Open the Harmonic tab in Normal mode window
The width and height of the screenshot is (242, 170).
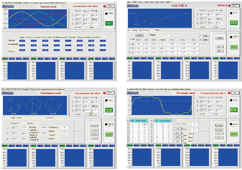[52, 3]
